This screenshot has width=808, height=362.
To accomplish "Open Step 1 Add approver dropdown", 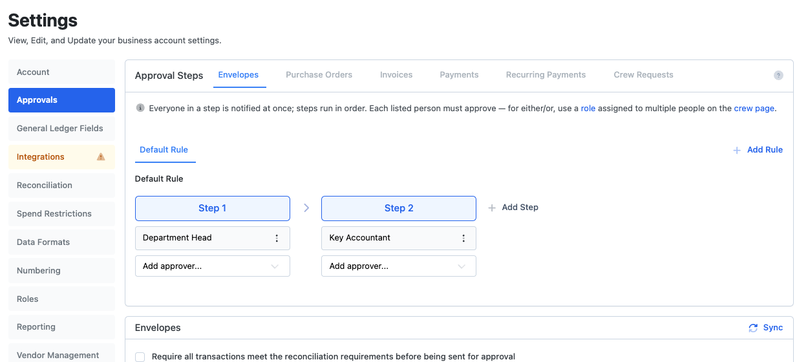I will 213,266.
